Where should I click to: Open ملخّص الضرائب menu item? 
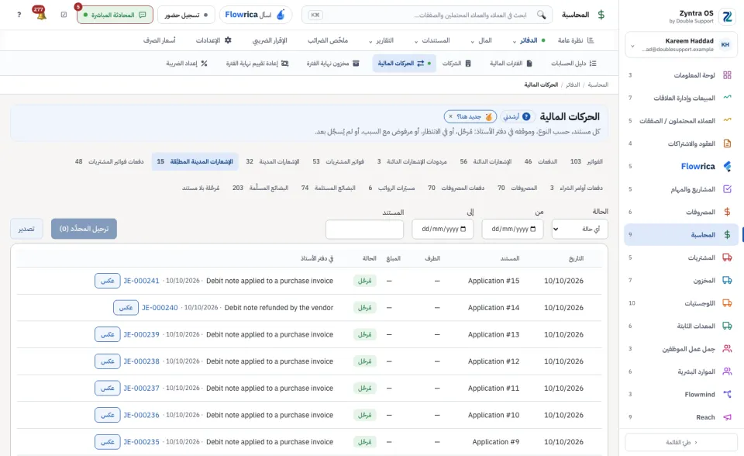pyautogui.click(x=328, y=40)
